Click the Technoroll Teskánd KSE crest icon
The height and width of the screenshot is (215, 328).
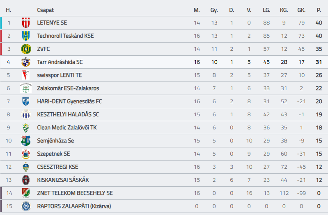[x=26, y=36]
